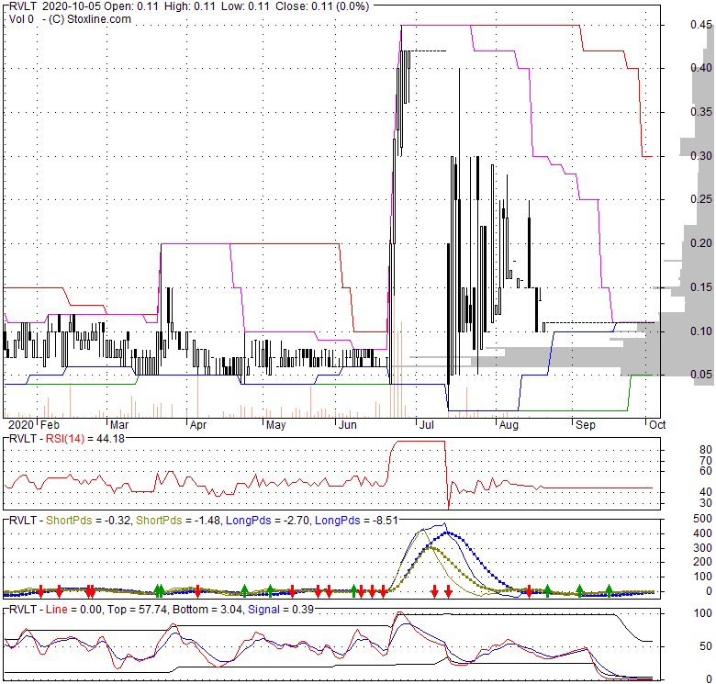Click the blue 'Signal = 0.39' label
716x684 pixels.
click(x=280, y=610)
